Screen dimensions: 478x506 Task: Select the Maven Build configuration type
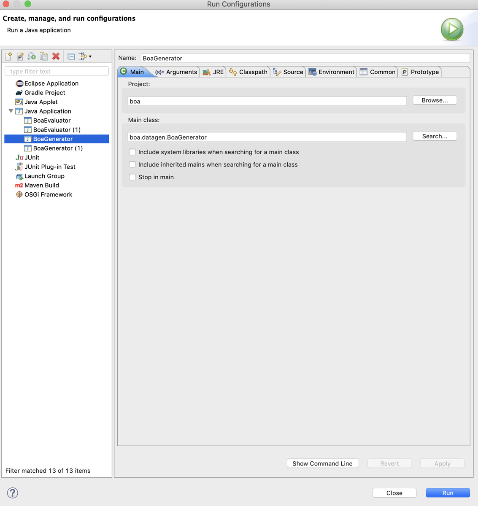(41, 186)
